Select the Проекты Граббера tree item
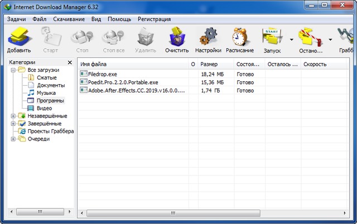This screenshot has width=357, height=224. 51,131
